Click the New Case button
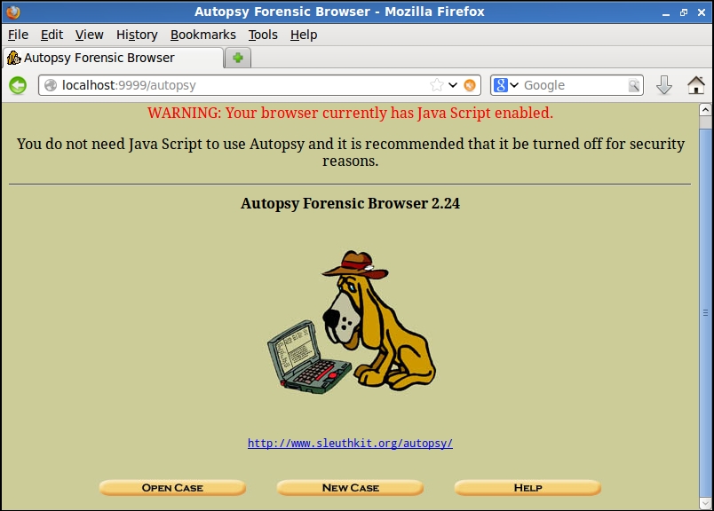The height and width of the screenshot is (511, 714). [350, 488]
